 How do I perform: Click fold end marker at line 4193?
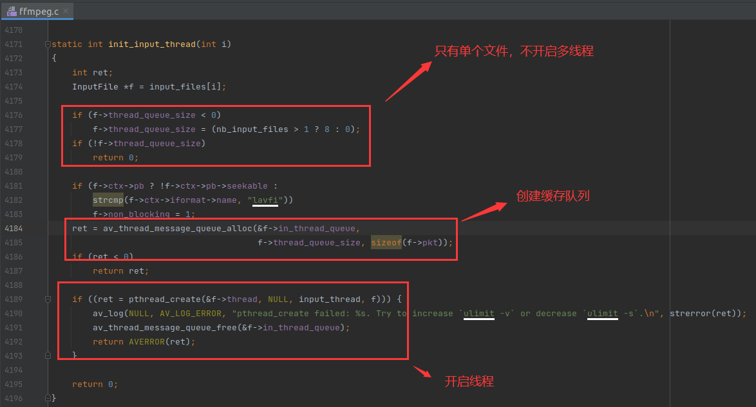tap(48, 355)
